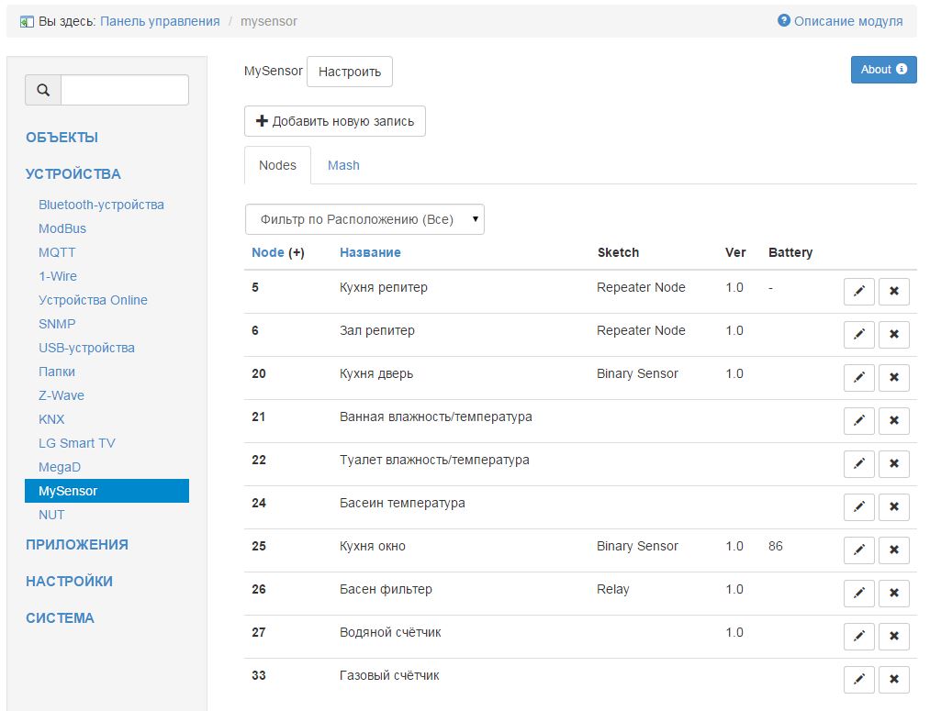Click the Настроить button
Screen dimensions: 930x711
point(349,72)
